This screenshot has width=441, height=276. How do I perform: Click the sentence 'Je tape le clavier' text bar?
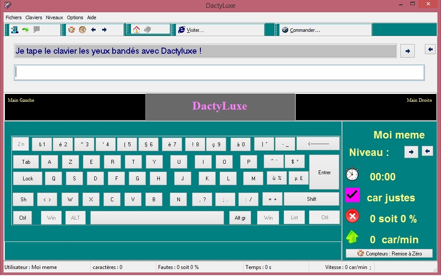(205, 51)
